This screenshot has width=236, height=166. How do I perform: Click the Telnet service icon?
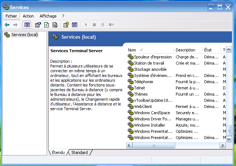point(131,88)
